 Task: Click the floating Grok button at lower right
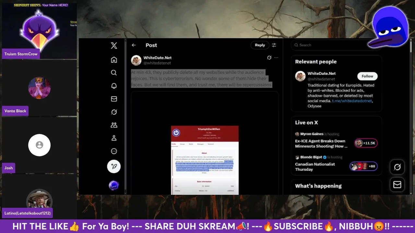click(397, 167)
